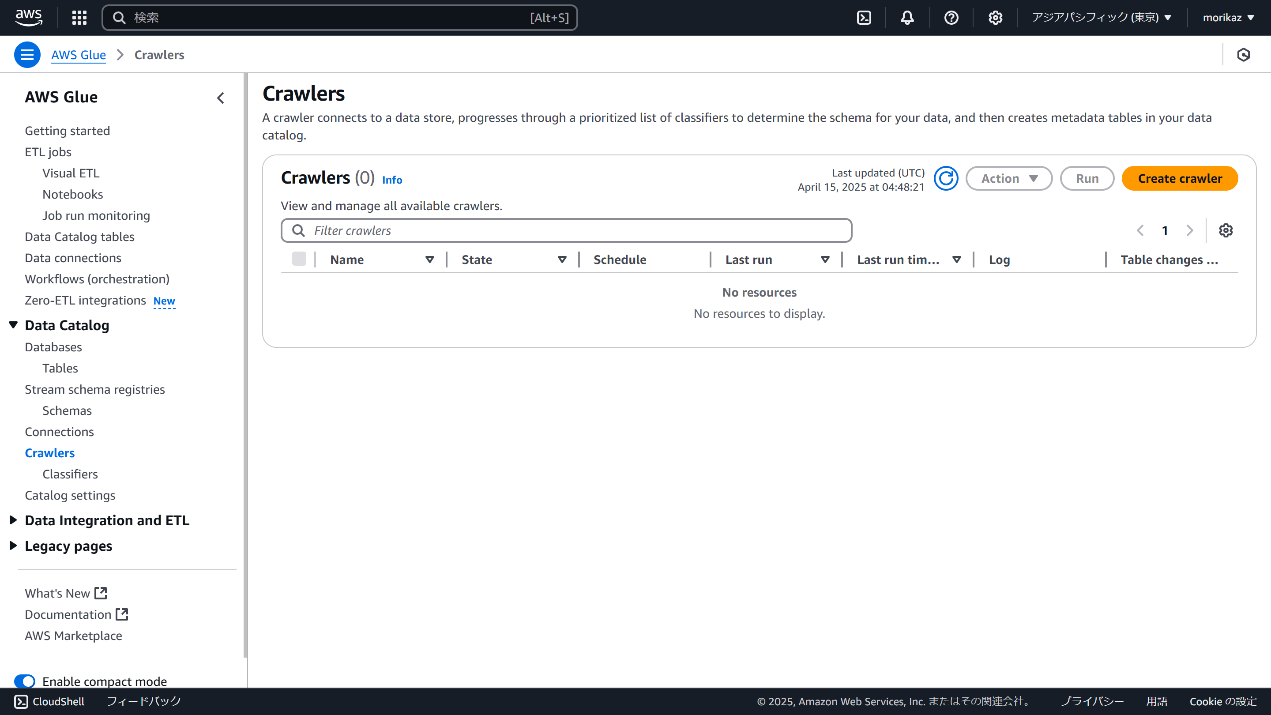Collapse the AWS Glue side panel

(x=221, y=98)
